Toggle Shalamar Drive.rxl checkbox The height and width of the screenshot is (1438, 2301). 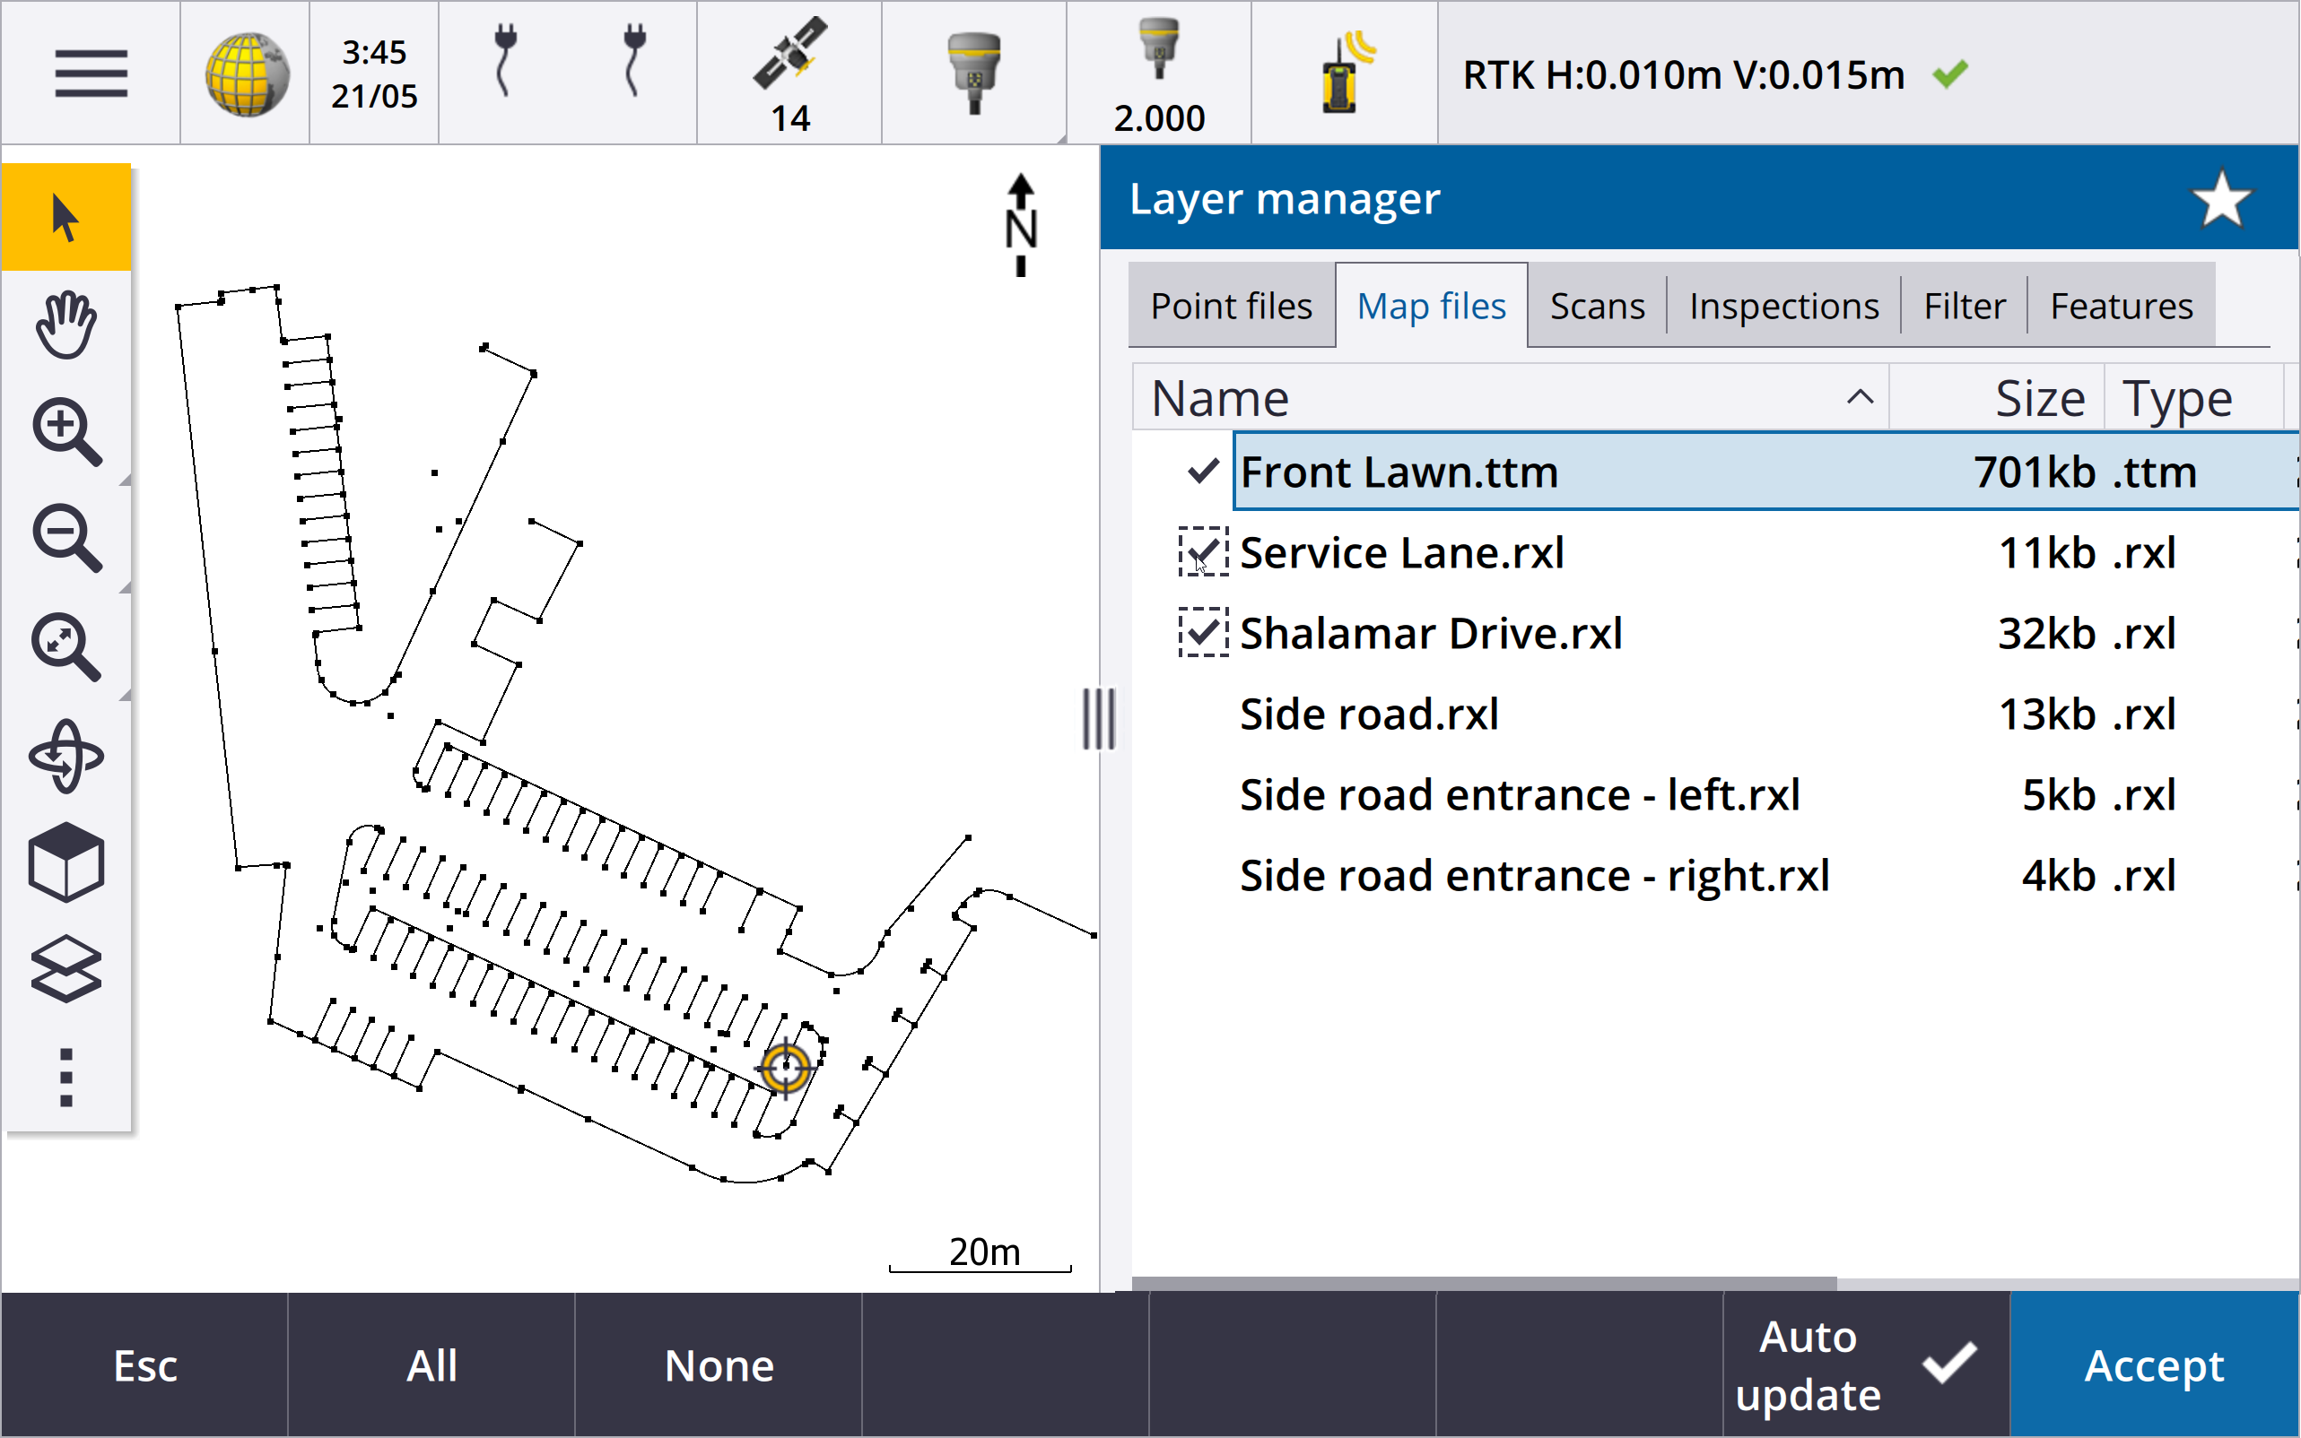point(1203,634)
